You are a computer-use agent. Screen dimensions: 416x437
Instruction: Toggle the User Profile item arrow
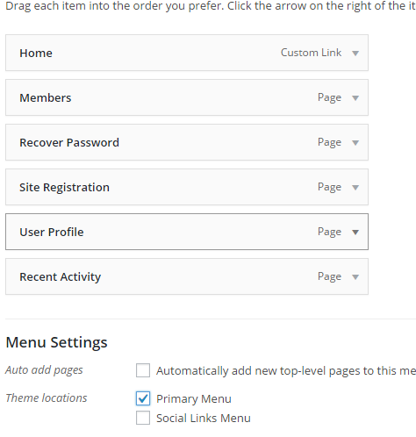click(x=355, y=233)
